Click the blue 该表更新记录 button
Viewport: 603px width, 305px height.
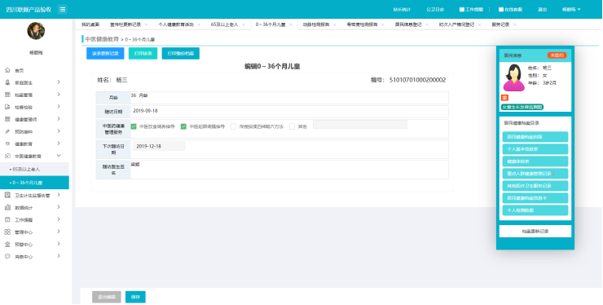click(x=105, y=54)
